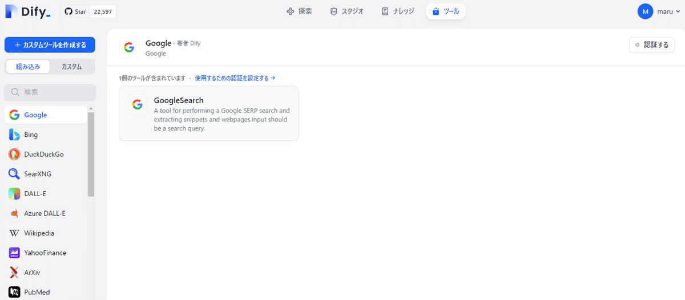Select Azure DALL-E in the tool list
The width and height of the screenshot is (685, 300).
46,213
